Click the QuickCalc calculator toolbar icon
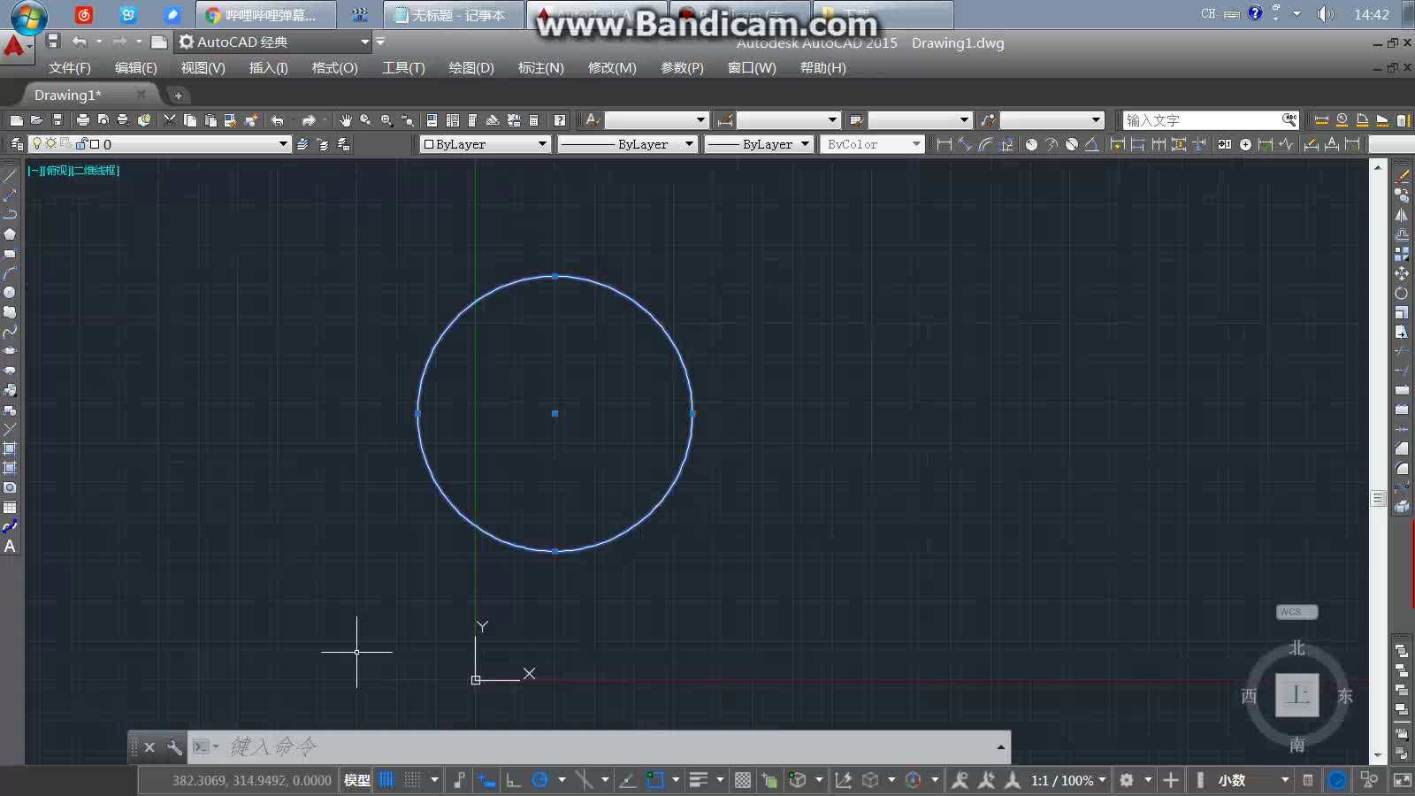This screenshot has width=1415, height=796. pyautogui.click(x=534, y=120)
